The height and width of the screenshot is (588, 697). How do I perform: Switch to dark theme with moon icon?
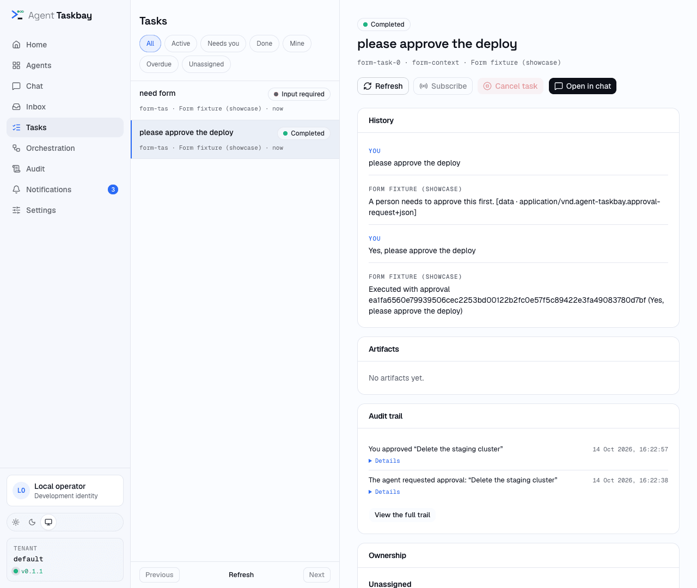pos(32,522)
